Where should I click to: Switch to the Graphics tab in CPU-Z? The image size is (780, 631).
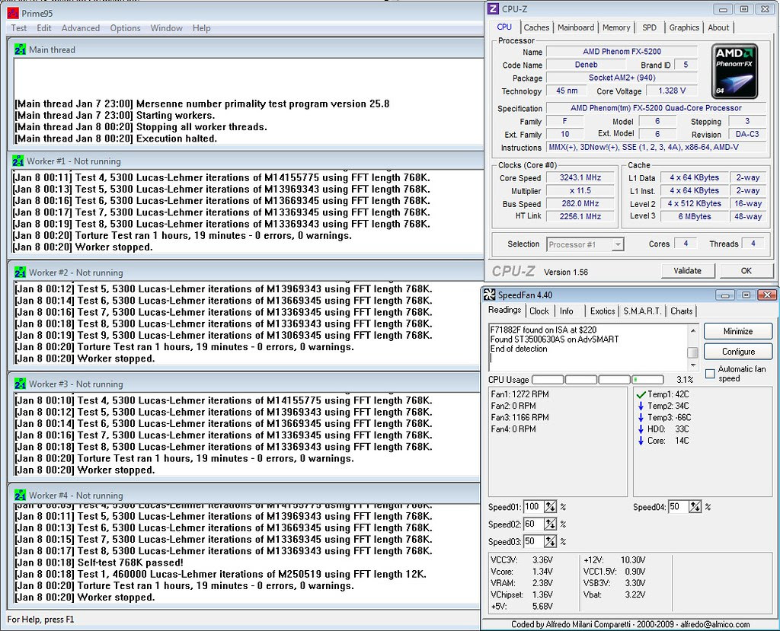coord(684,28)
